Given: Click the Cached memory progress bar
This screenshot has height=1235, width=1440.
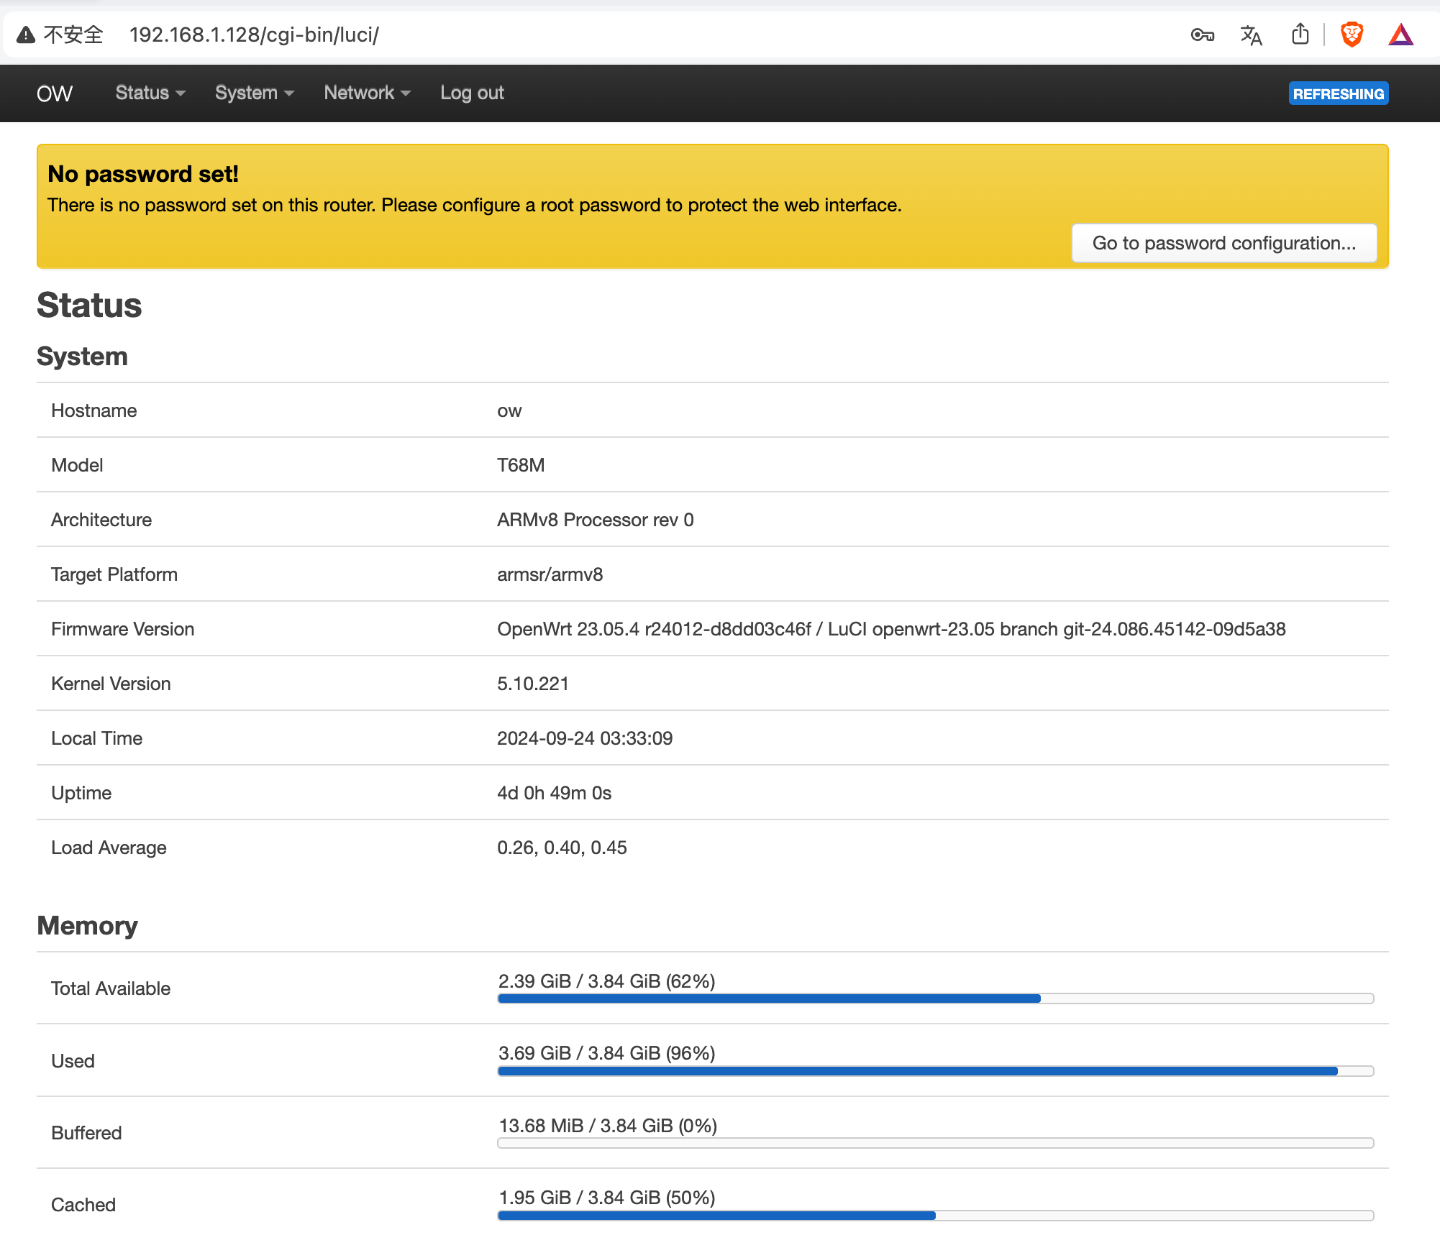Looking at the screenshot, I should tap(935, 1216).
